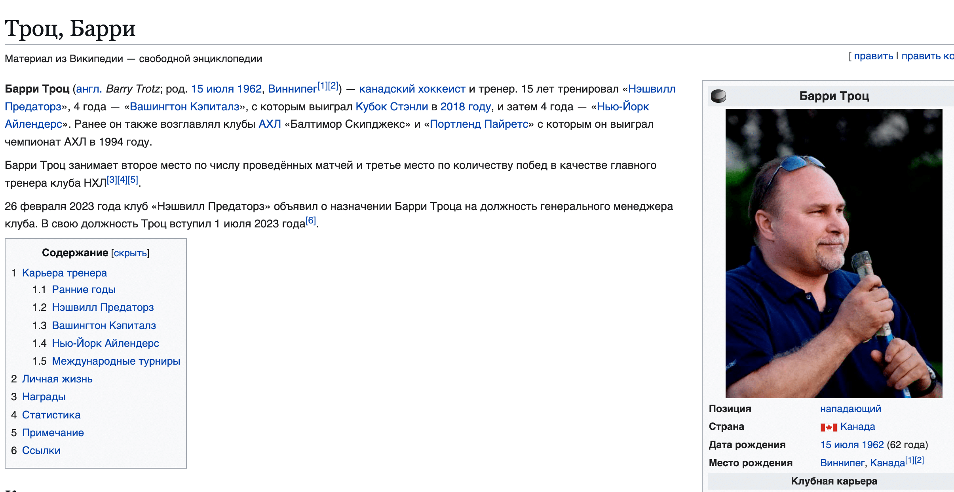Click нападающий position link in infobox
The width and height of the screenshot is (954, 492).
tap(850, 409)
